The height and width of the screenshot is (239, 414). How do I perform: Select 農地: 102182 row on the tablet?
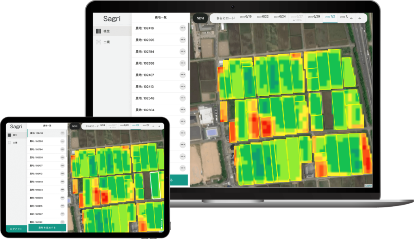[47, 222]
